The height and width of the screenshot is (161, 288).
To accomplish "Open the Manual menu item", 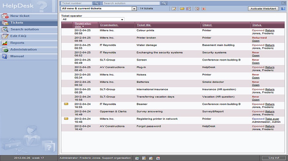I will click(29, 56).
